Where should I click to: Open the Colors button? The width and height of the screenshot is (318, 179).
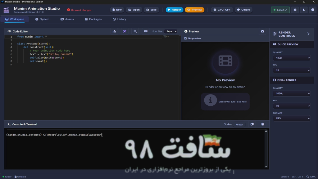click(x=243, y=10)
